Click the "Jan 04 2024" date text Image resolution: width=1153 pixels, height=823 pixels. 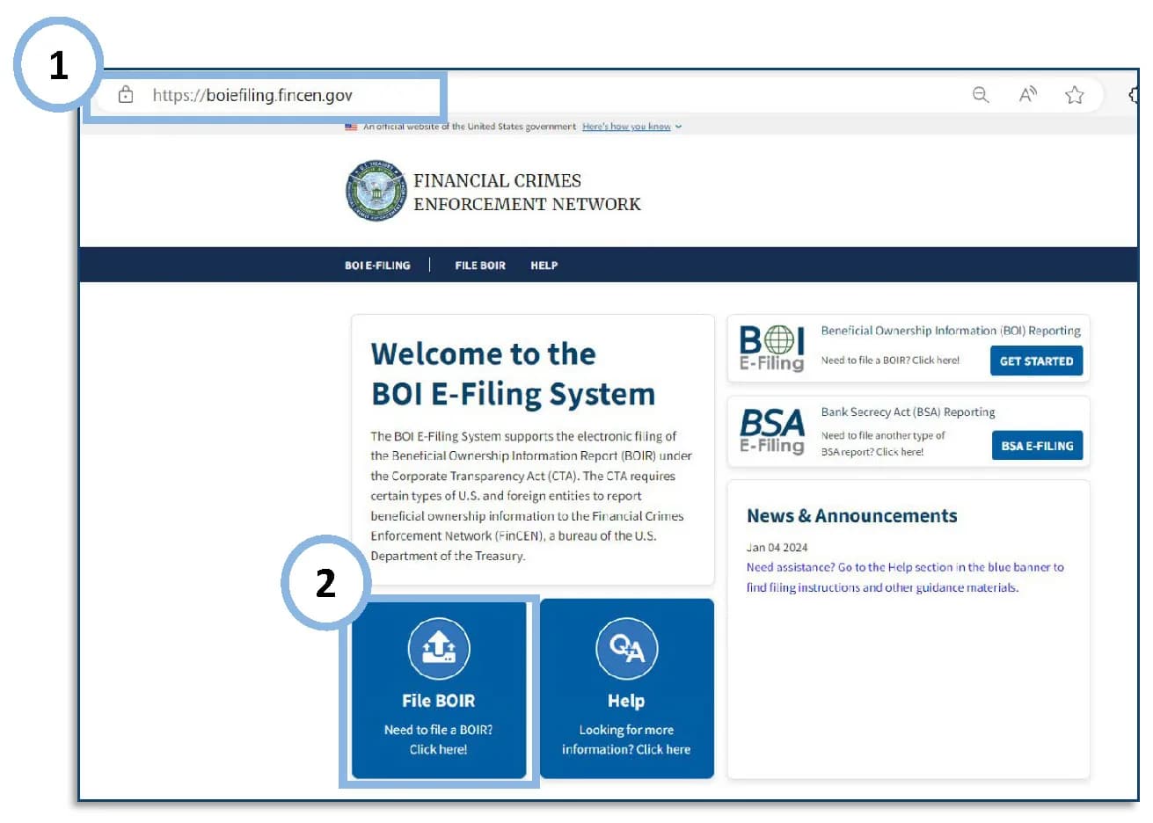click(x=777, y=547)
